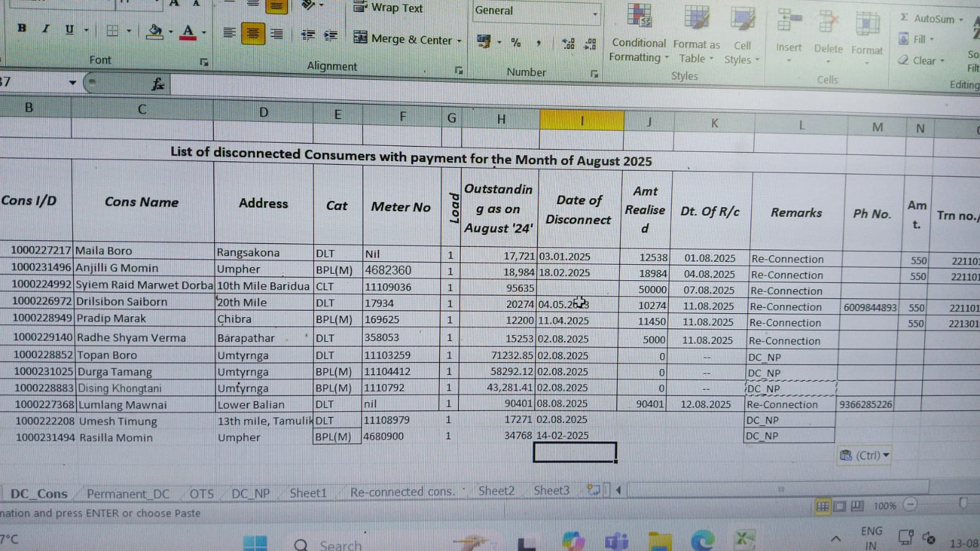This screenshot has width=980, height=551.
Task: Click the Insert Worksheet icon
Action: [x=593, y=490]
